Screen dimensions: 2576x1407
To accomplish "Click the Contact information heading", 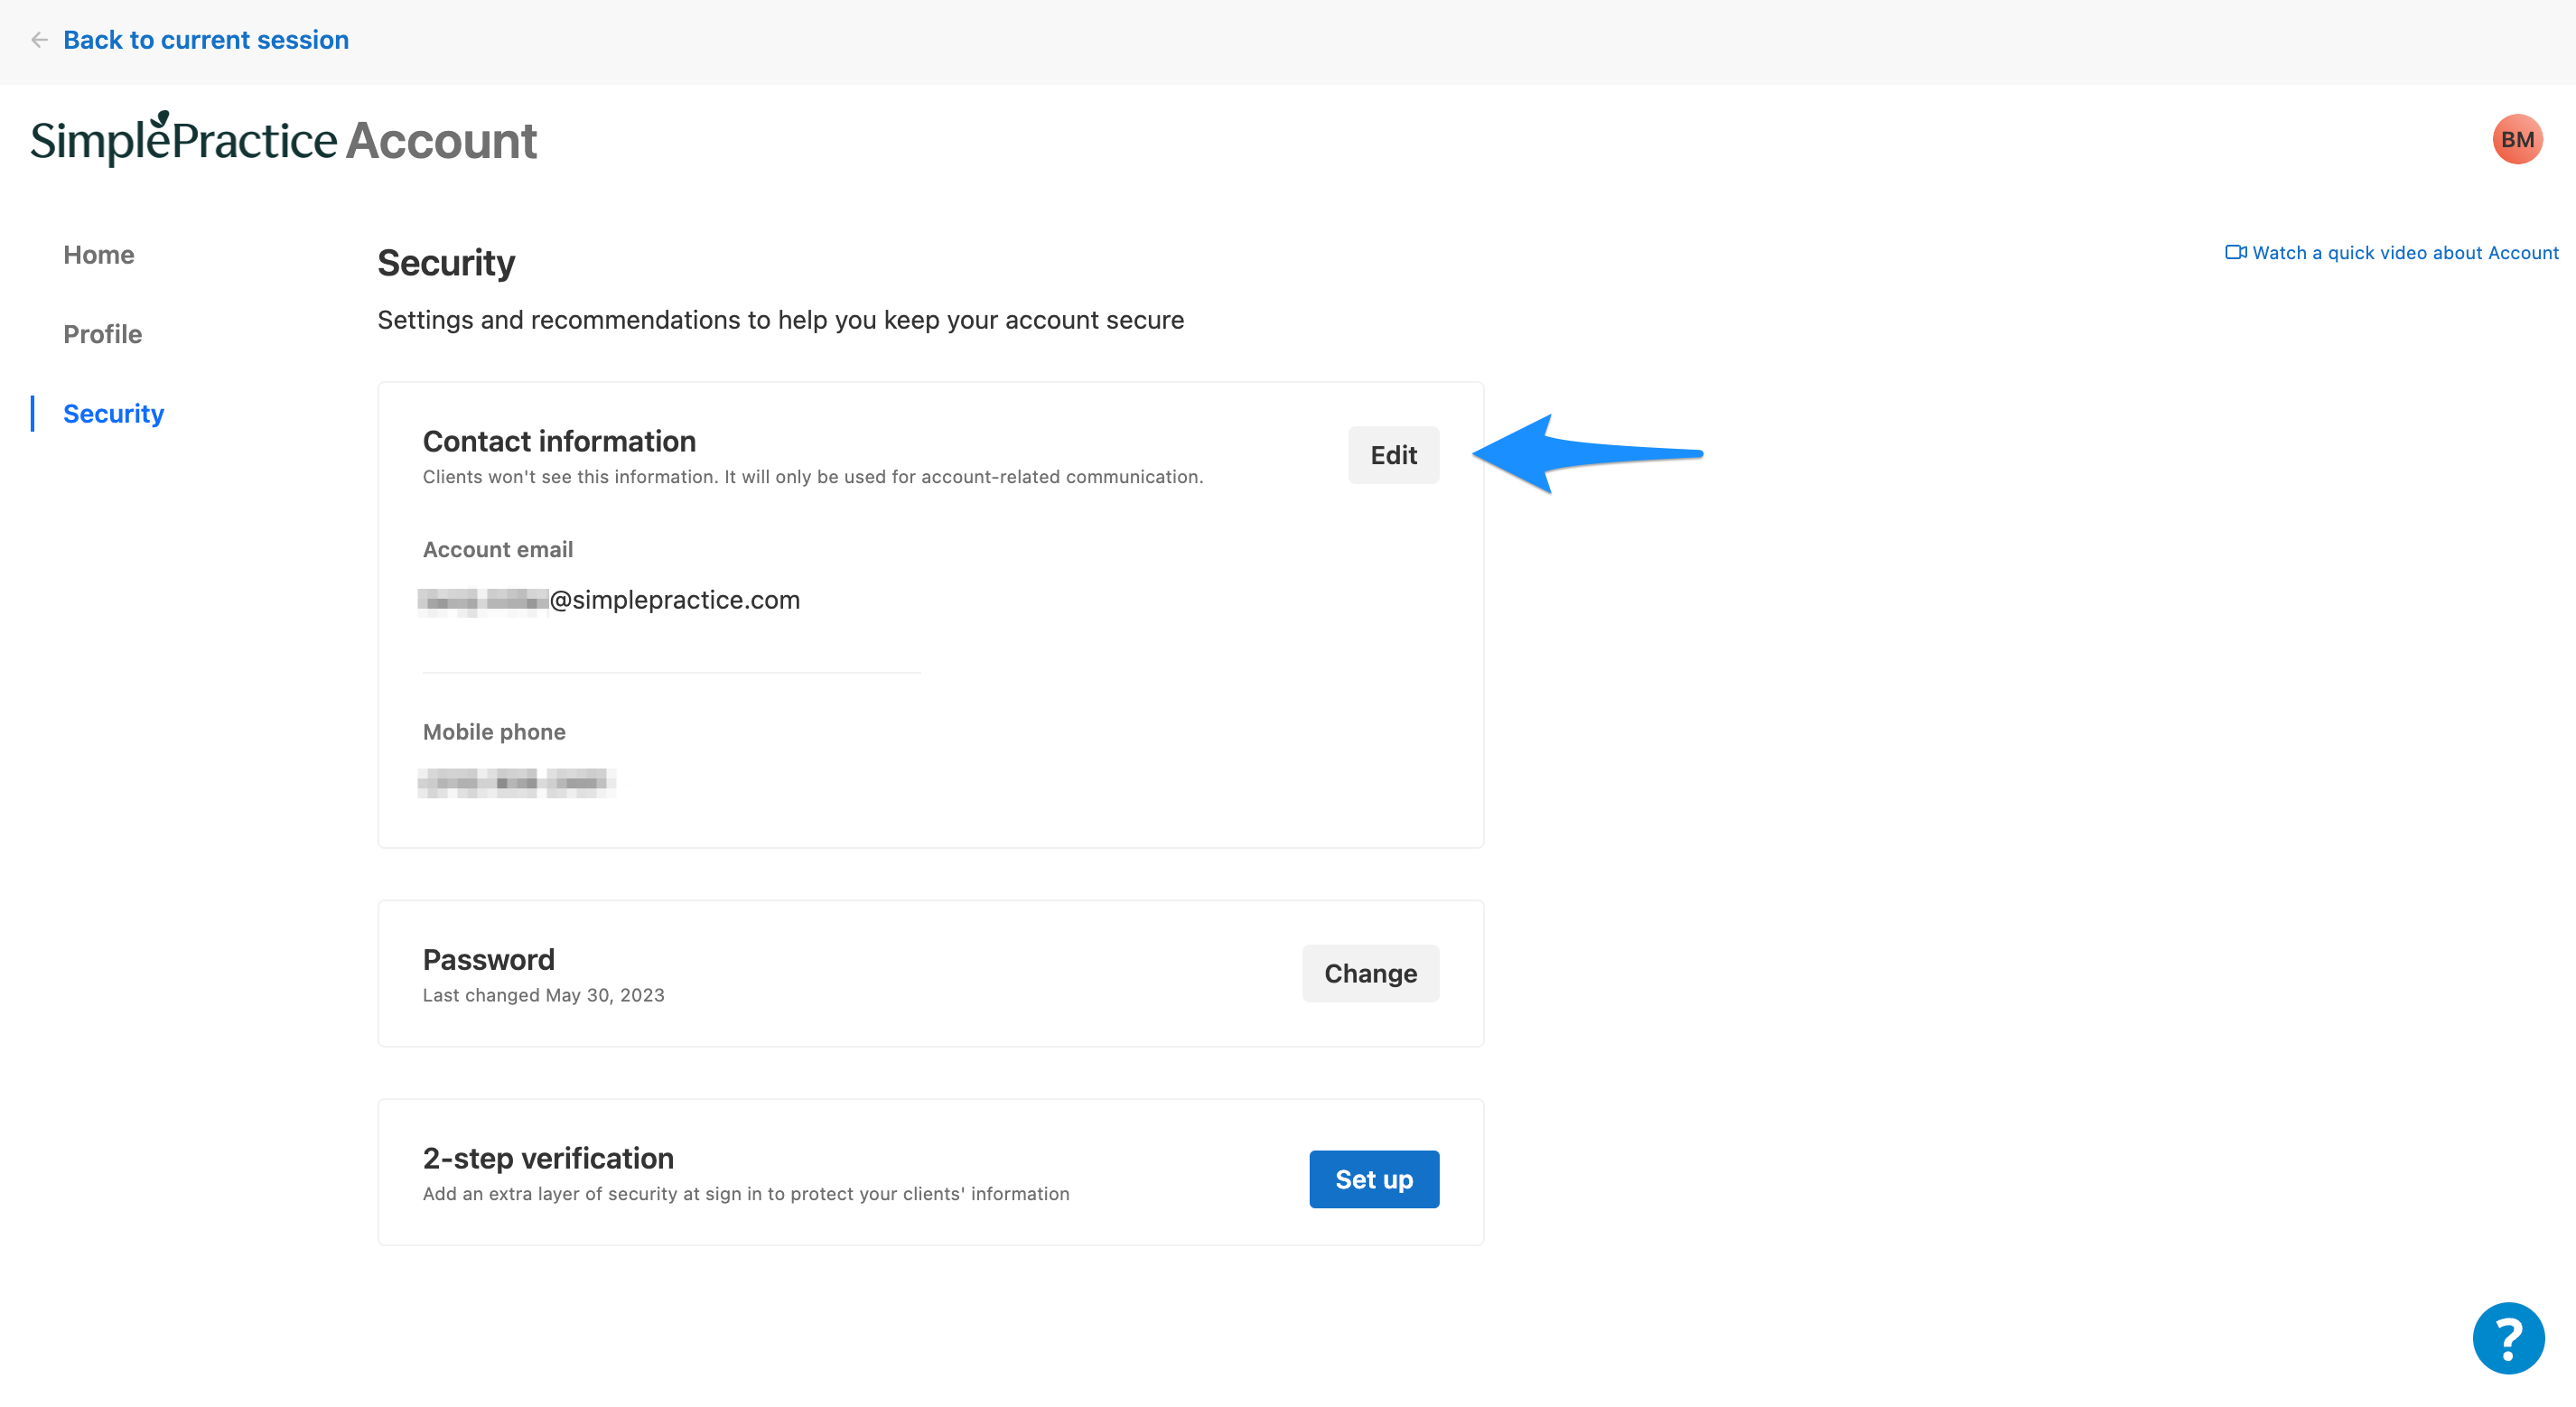I will pos(559,441).
